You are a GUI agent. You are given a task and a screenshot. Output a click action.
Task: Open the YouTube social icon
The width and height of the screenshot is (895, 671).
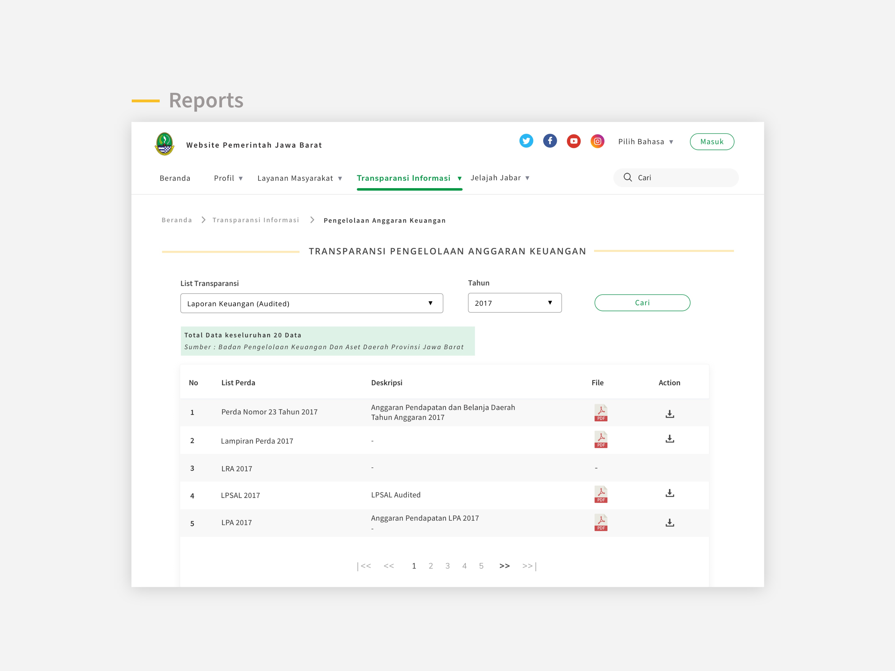574,141
